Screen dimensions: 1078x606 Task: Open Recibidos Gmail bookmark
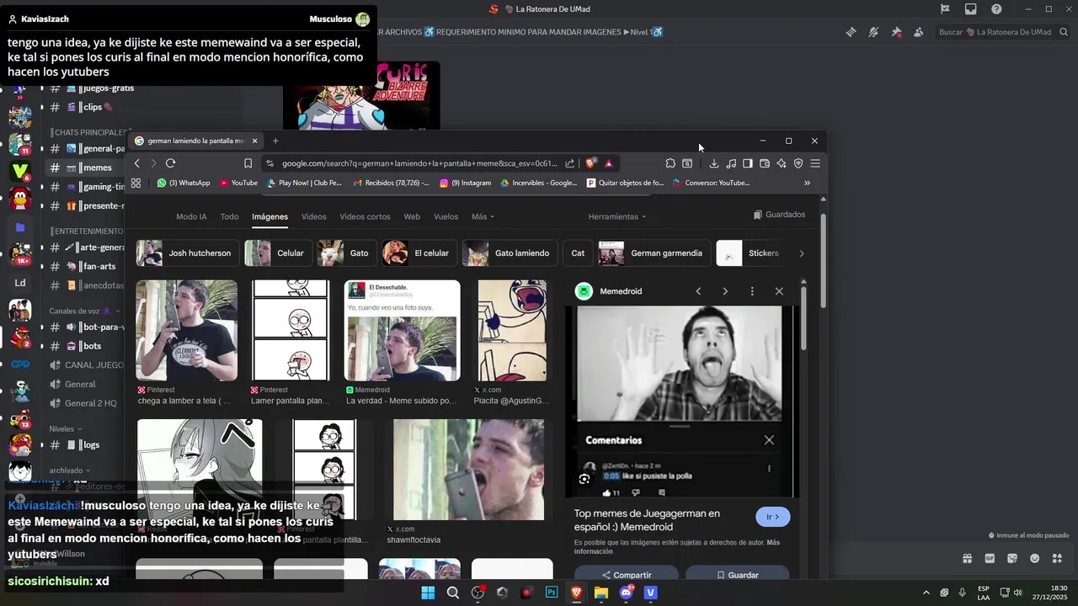[x=391, y=183]
